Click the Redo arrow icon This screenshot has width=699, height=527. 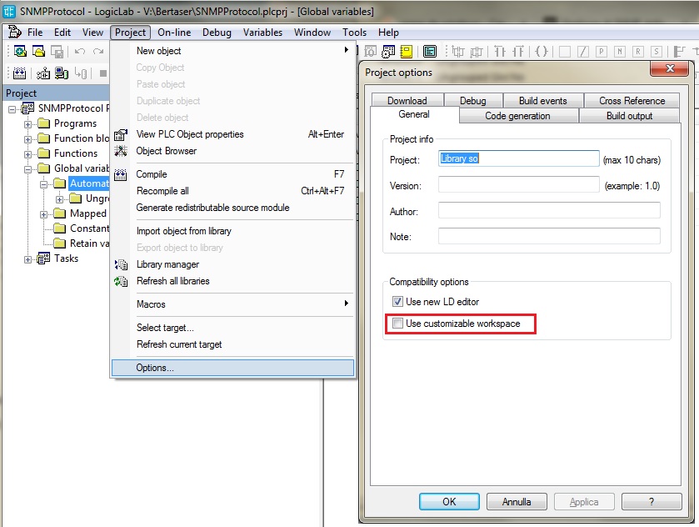(x=98, y=52)
